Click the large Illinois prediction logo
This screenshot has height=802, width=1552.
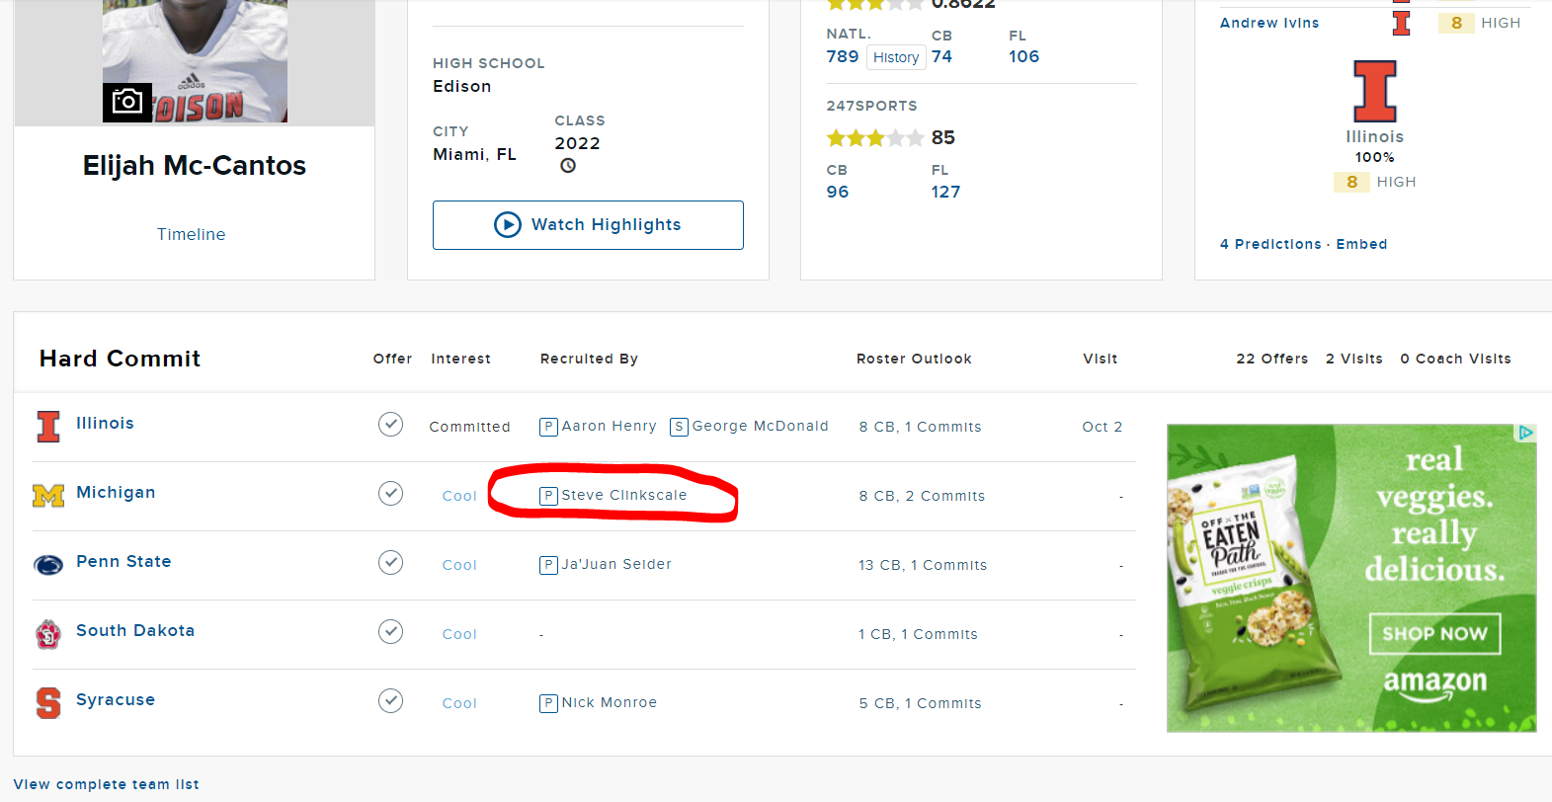(x=1374, y=91)
